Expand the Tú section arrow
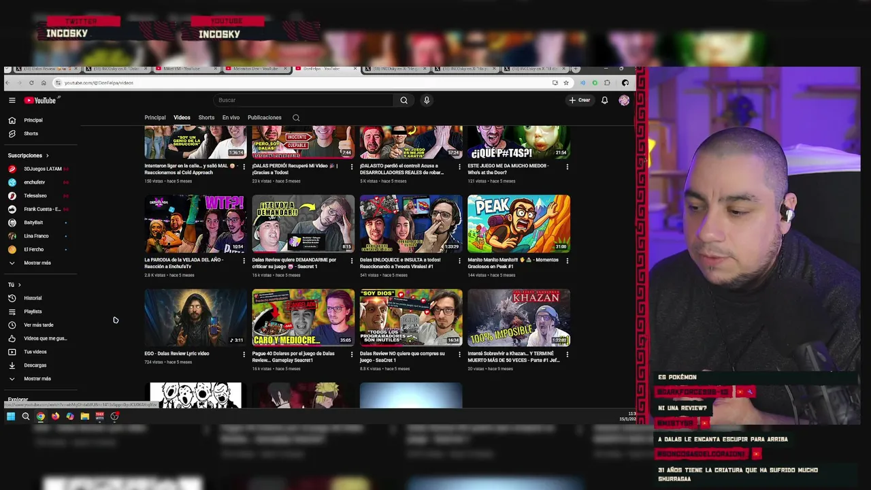Viewport: 871px width, 490px height. 19,284
